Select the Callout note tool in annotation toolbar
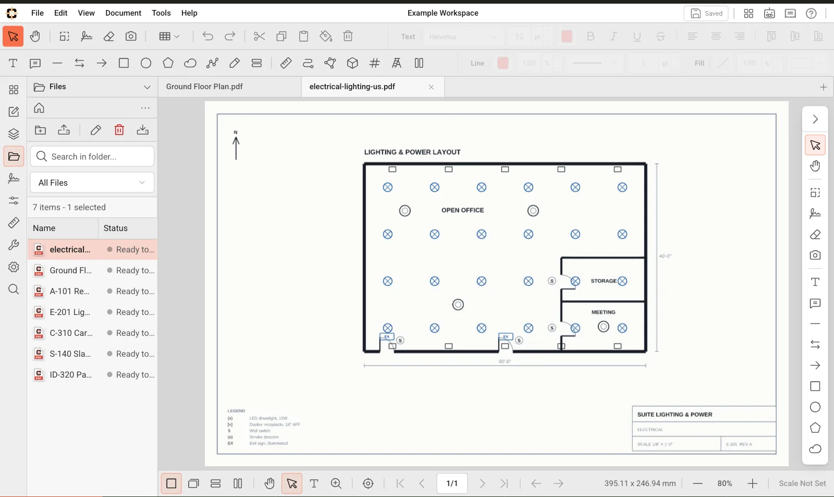 point(35,63)
